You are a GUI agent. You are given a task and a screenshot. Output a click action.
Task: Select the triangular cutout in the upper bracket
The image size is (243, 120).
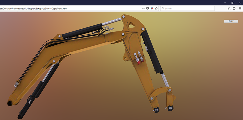[132, 25]
